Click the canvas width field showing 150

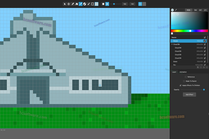[125, 4]
